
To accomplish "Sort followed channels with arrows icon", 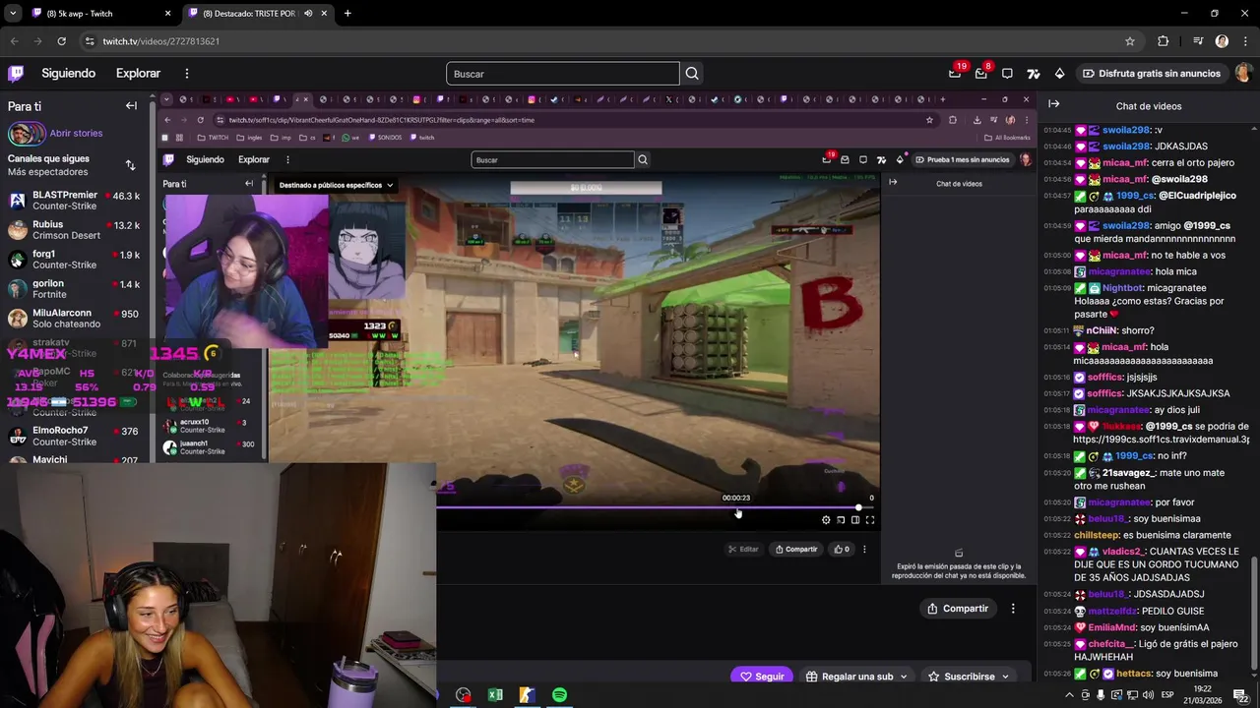I will tap(130, 165).
